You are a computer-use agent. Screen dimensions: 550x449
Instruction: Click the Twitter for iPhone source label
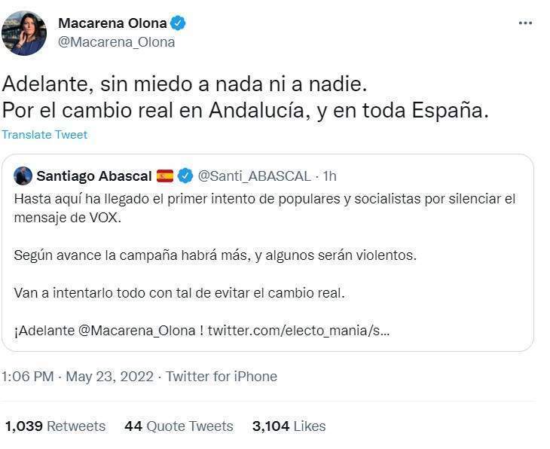222,376
